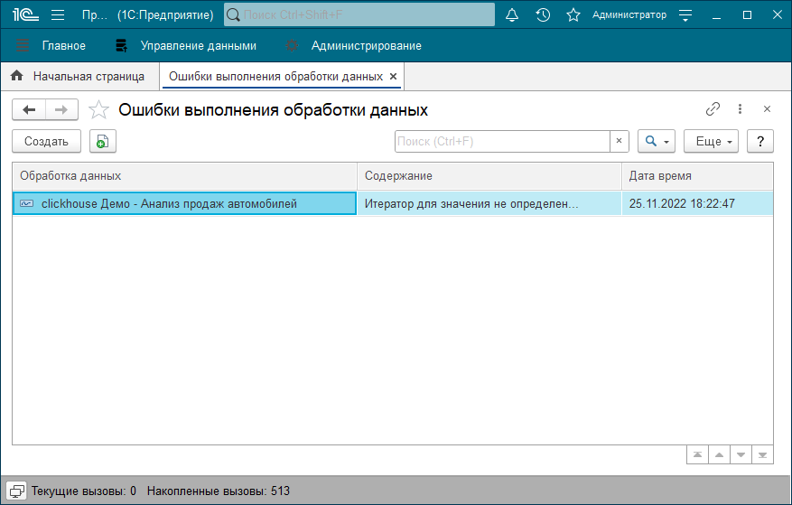This screenshot has width=792, height=505.
Task: Open the main hamburger menu in title bar
Action: [58, 14]
